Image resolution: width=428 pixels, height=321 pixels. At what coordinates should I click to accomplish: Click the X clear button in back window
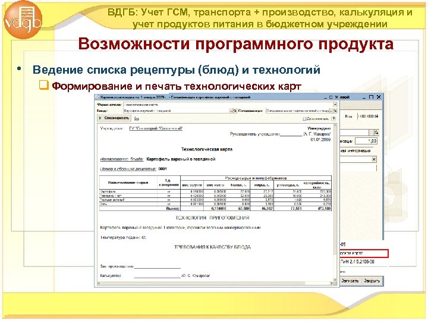tap(374, 159)
